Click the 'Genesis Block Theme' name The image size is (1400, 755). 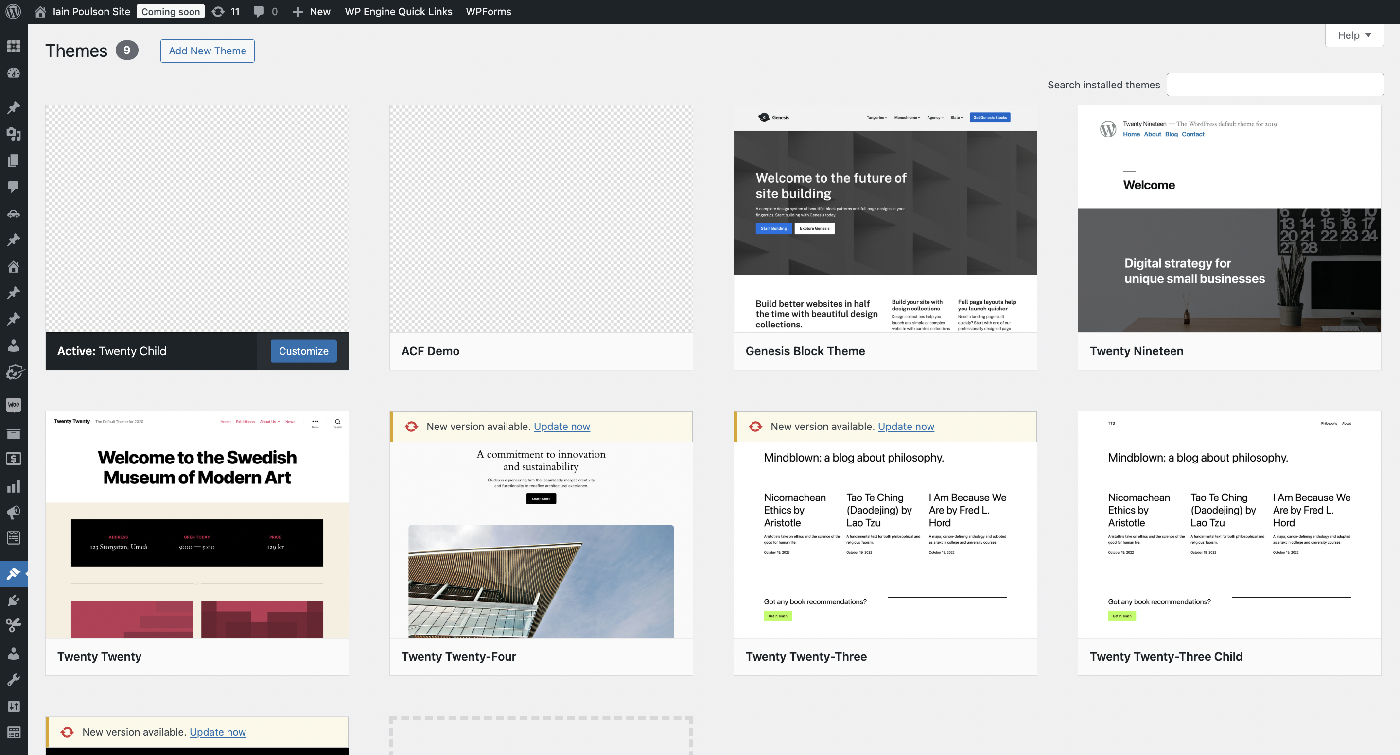coord(805,351)
